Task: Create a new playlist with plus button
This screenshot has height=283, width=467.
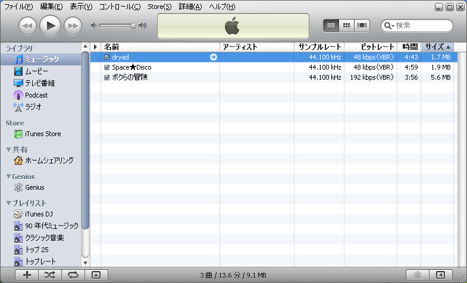Action: pos(27,275)
